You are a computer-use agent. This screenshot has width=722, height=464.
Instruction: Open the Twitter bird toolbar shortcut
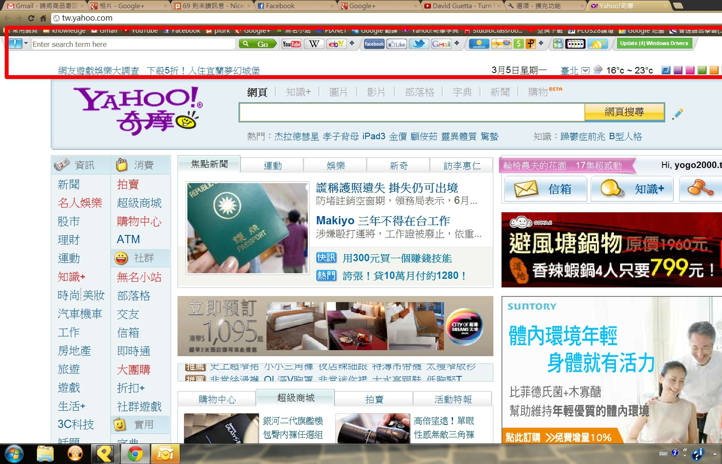(x=419, y=44)
